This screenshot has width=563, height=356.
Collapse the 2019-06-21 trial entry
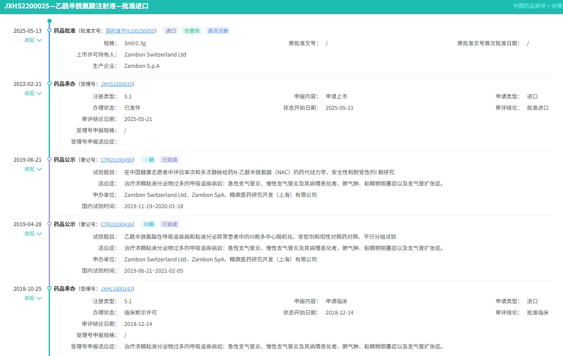[x=33, y=169]
